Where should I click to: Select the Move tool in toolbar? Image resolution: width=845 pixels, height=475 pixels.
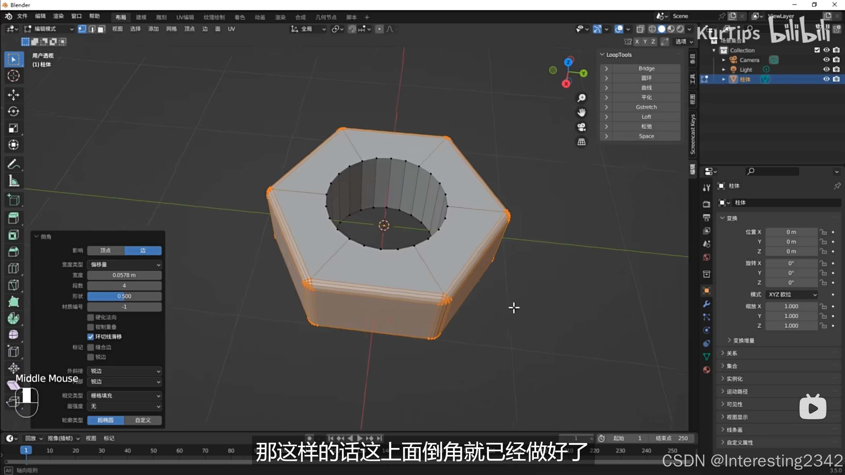pyautogui.click(x=13, y=95)
